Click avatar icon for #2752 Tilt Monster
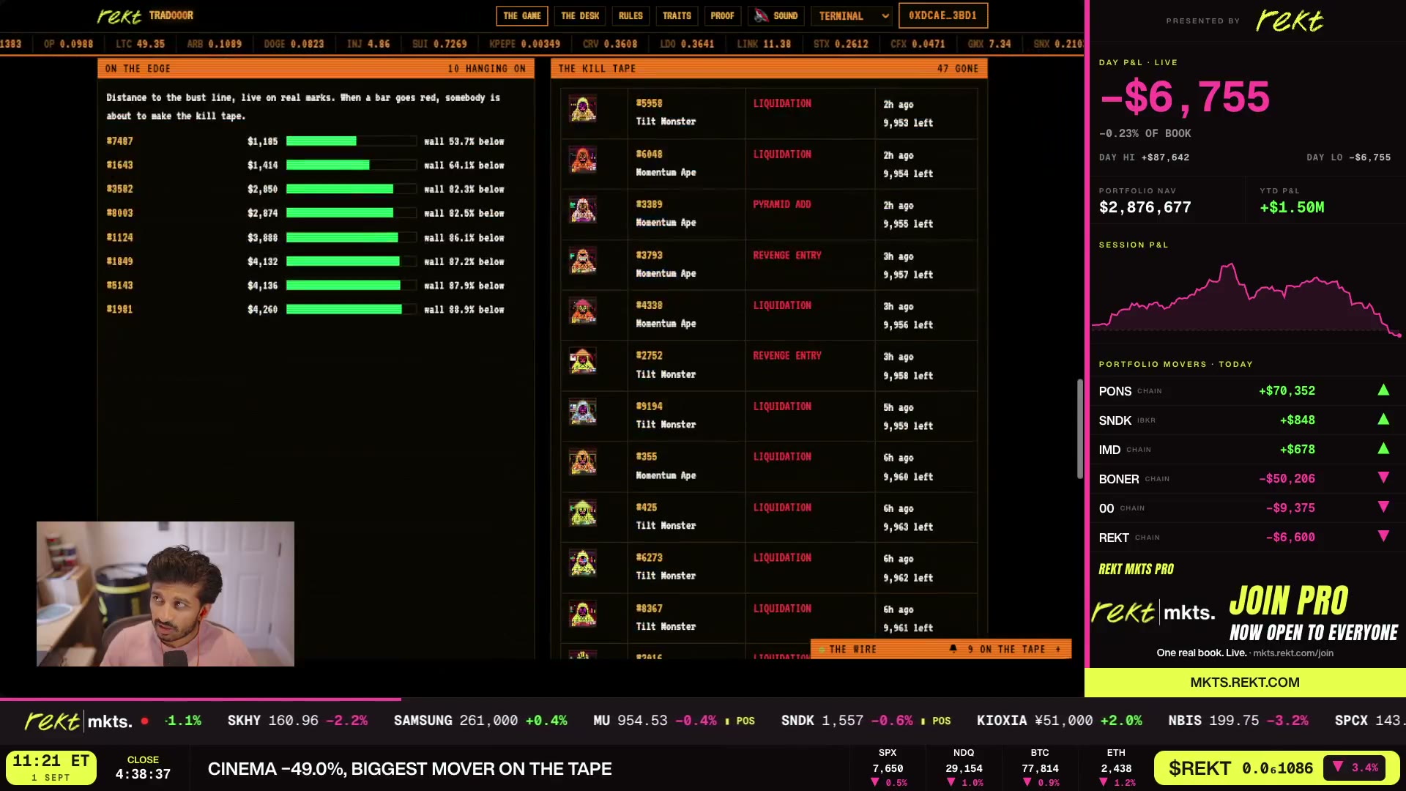 [583, 363]
